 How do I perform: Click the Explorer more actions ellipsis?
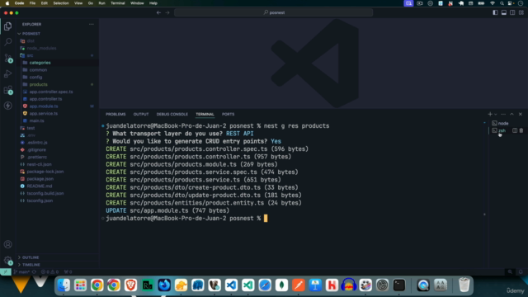pos(92,24)
